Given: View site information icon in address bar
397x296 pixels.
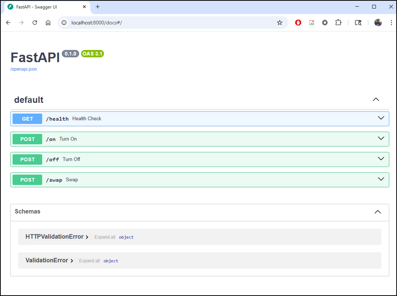Looking at the screenshot, I should pos(64,23).
